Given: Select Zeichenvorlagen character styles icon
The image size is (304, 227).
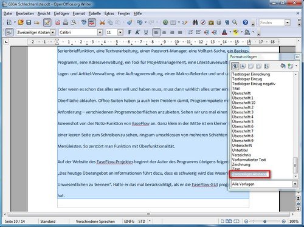Looking at the screenshot, I should click(x=243, y=66).
